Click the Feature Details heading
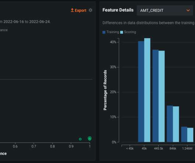Image resolution: width=195 pixels, height=163 pixels. pos(118,10)
